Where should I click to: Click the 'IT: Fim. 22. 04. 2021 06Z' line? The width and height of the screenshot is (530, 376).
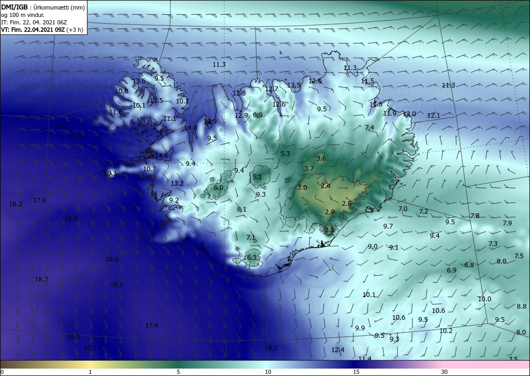click(x=34, y=22)
